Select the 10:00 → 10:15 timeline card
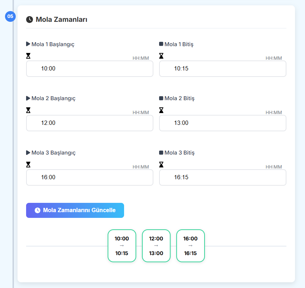 pos(122,246)
